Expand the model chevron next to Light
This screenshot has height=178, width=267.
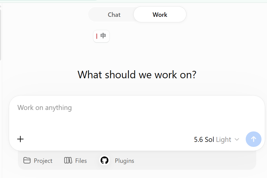click(237, 139)
